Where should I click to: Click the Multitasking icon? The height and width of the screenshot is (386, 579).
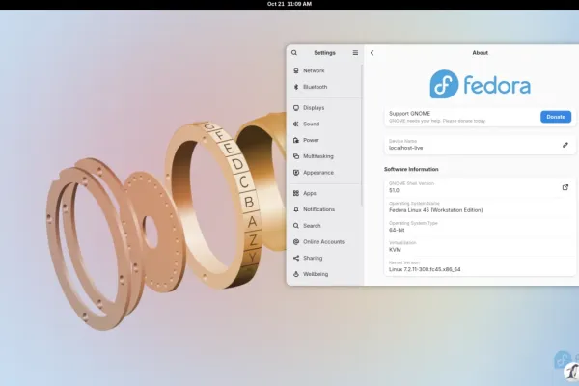[296, 156]
